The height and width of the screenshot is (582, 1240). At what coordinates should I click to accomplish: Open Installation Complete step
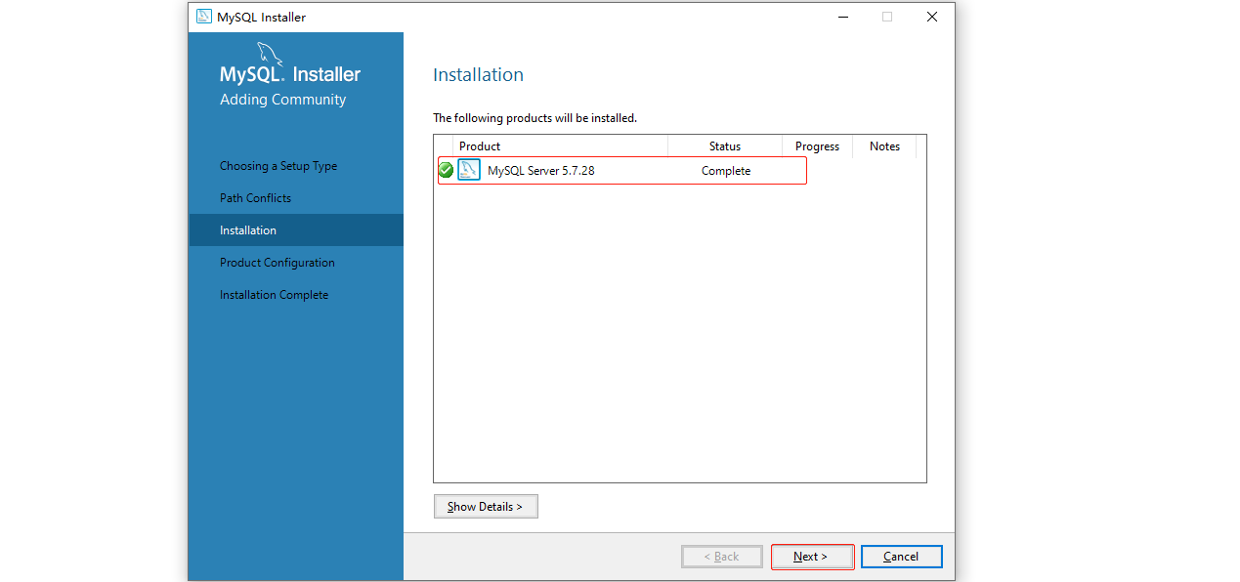click(x=274, y=295)
